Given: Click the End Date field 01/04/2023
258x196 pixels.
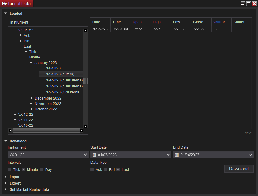Looking at the screenshot, I should click(x=213, y=155).
